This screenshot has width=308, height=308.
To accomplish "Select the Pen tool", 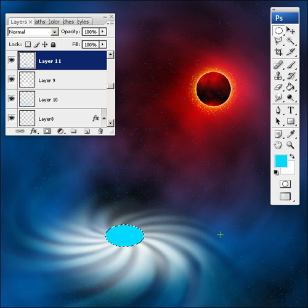I will point(278,110).
